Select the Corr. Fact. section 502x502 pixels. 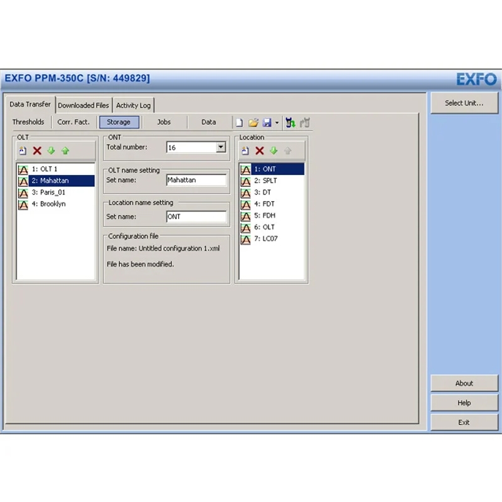[73, 122]
